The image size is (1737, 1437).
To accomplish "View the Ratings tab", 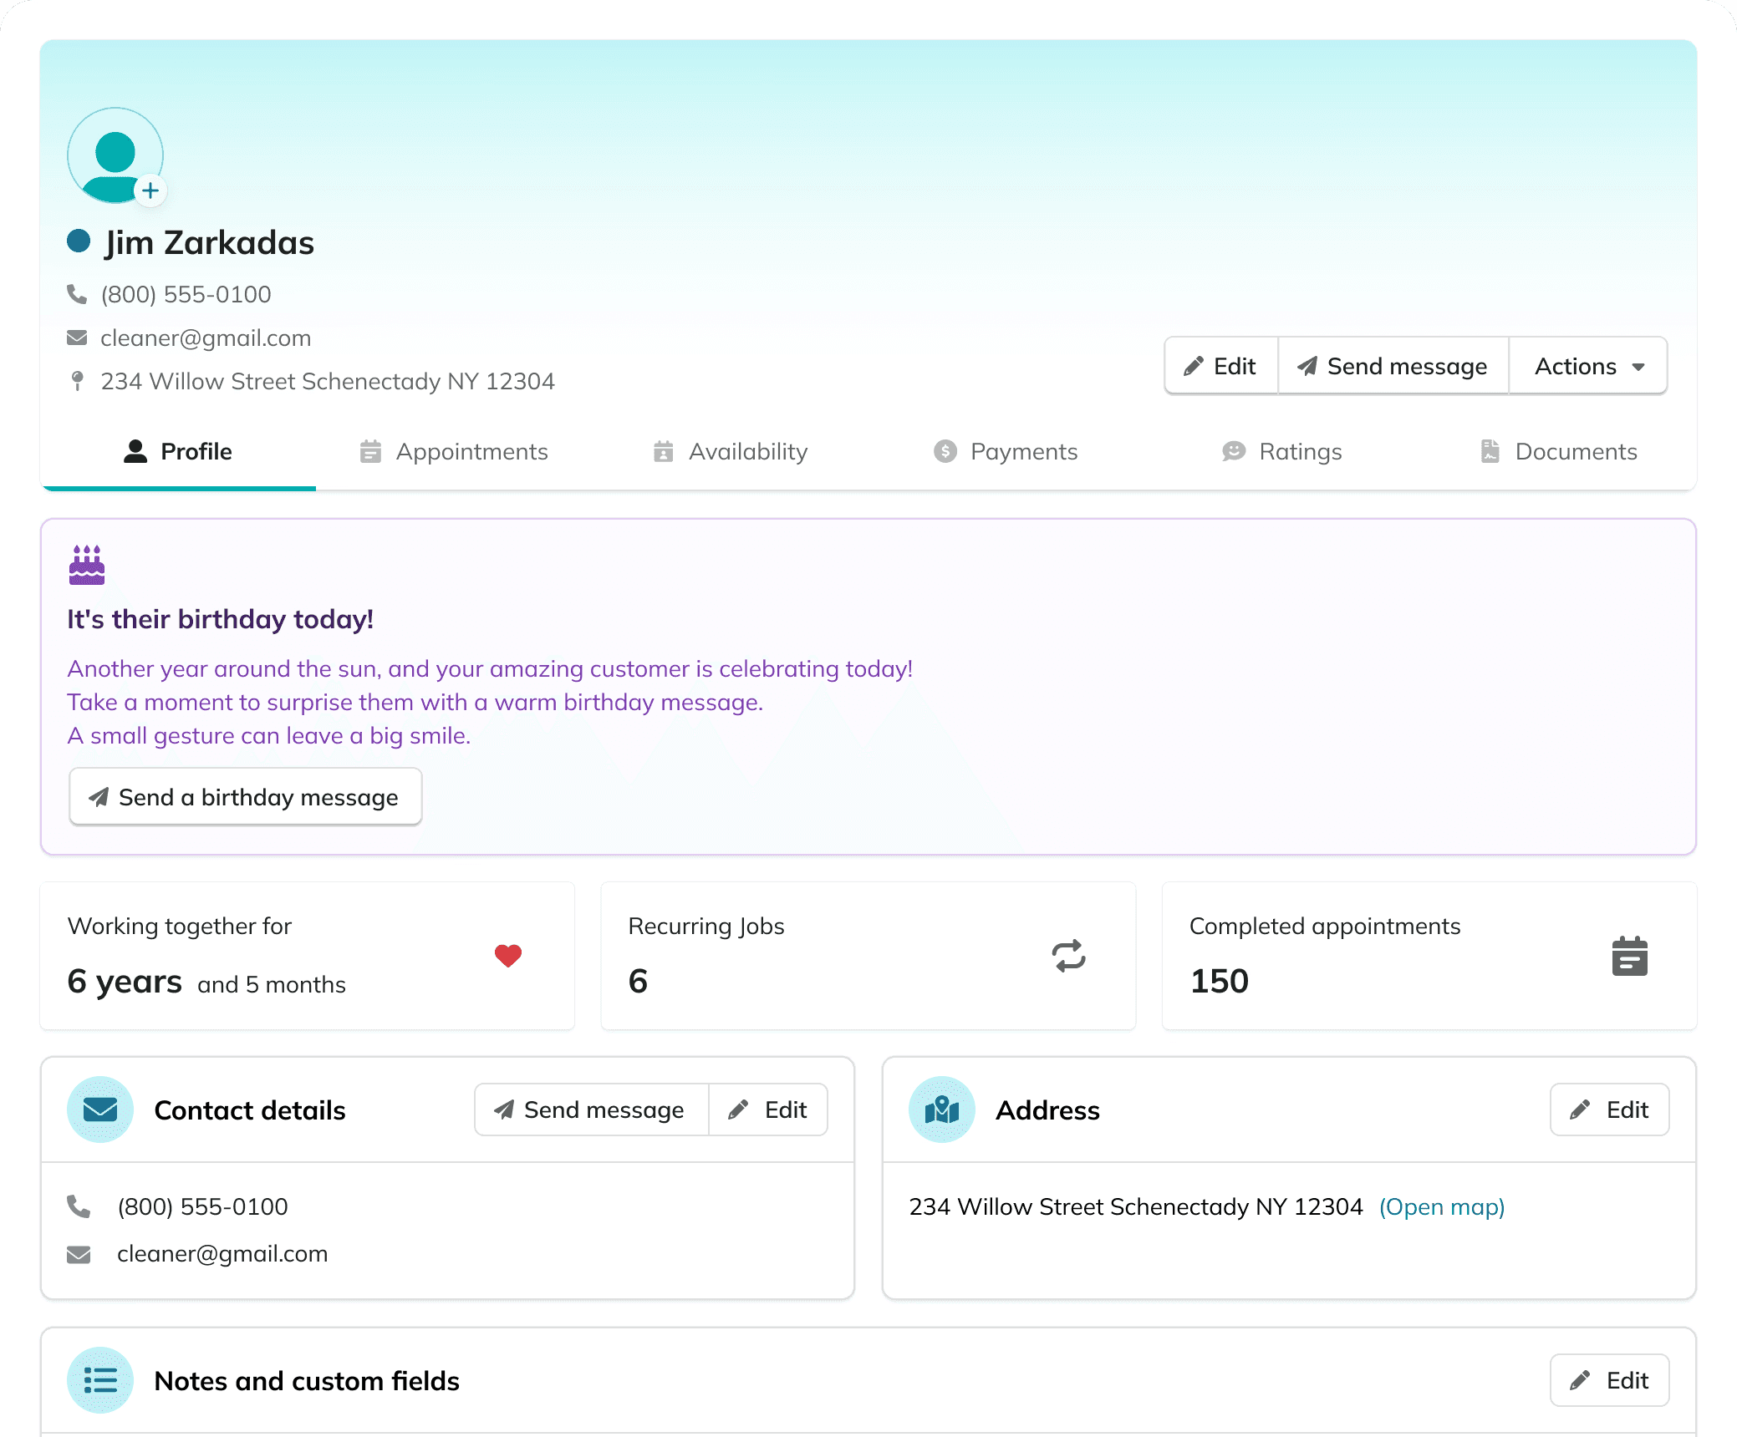I will (x=1281, y=451).
